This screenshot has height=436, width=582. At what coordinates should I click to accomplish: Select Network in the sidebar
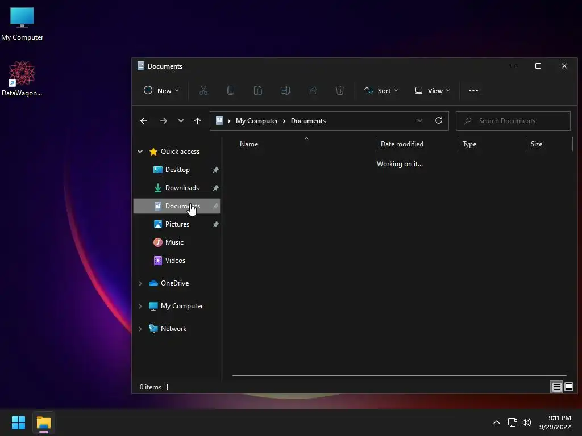[173, 329]
